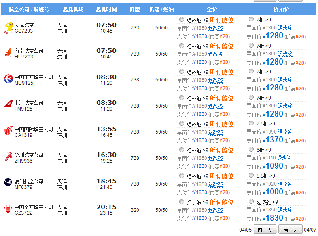
Task: Click departure time 16:30 of ZH9936
Action: pyautogui.click(x=106, y=155)
